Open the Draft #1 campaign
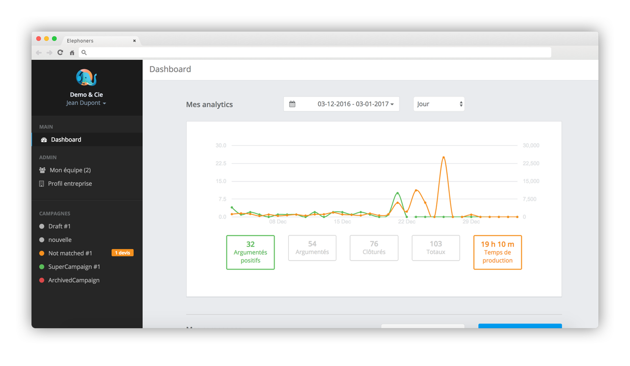Image resolution: width=630 pixels, height=366 pixels. tap(59, 226)
